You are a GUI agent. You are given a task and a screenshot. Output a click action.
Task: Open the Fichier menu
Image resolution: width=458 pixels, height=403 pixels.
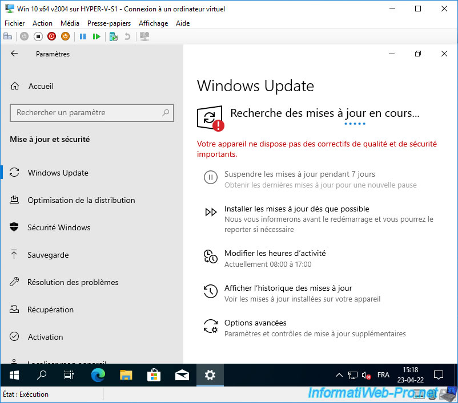15,23
